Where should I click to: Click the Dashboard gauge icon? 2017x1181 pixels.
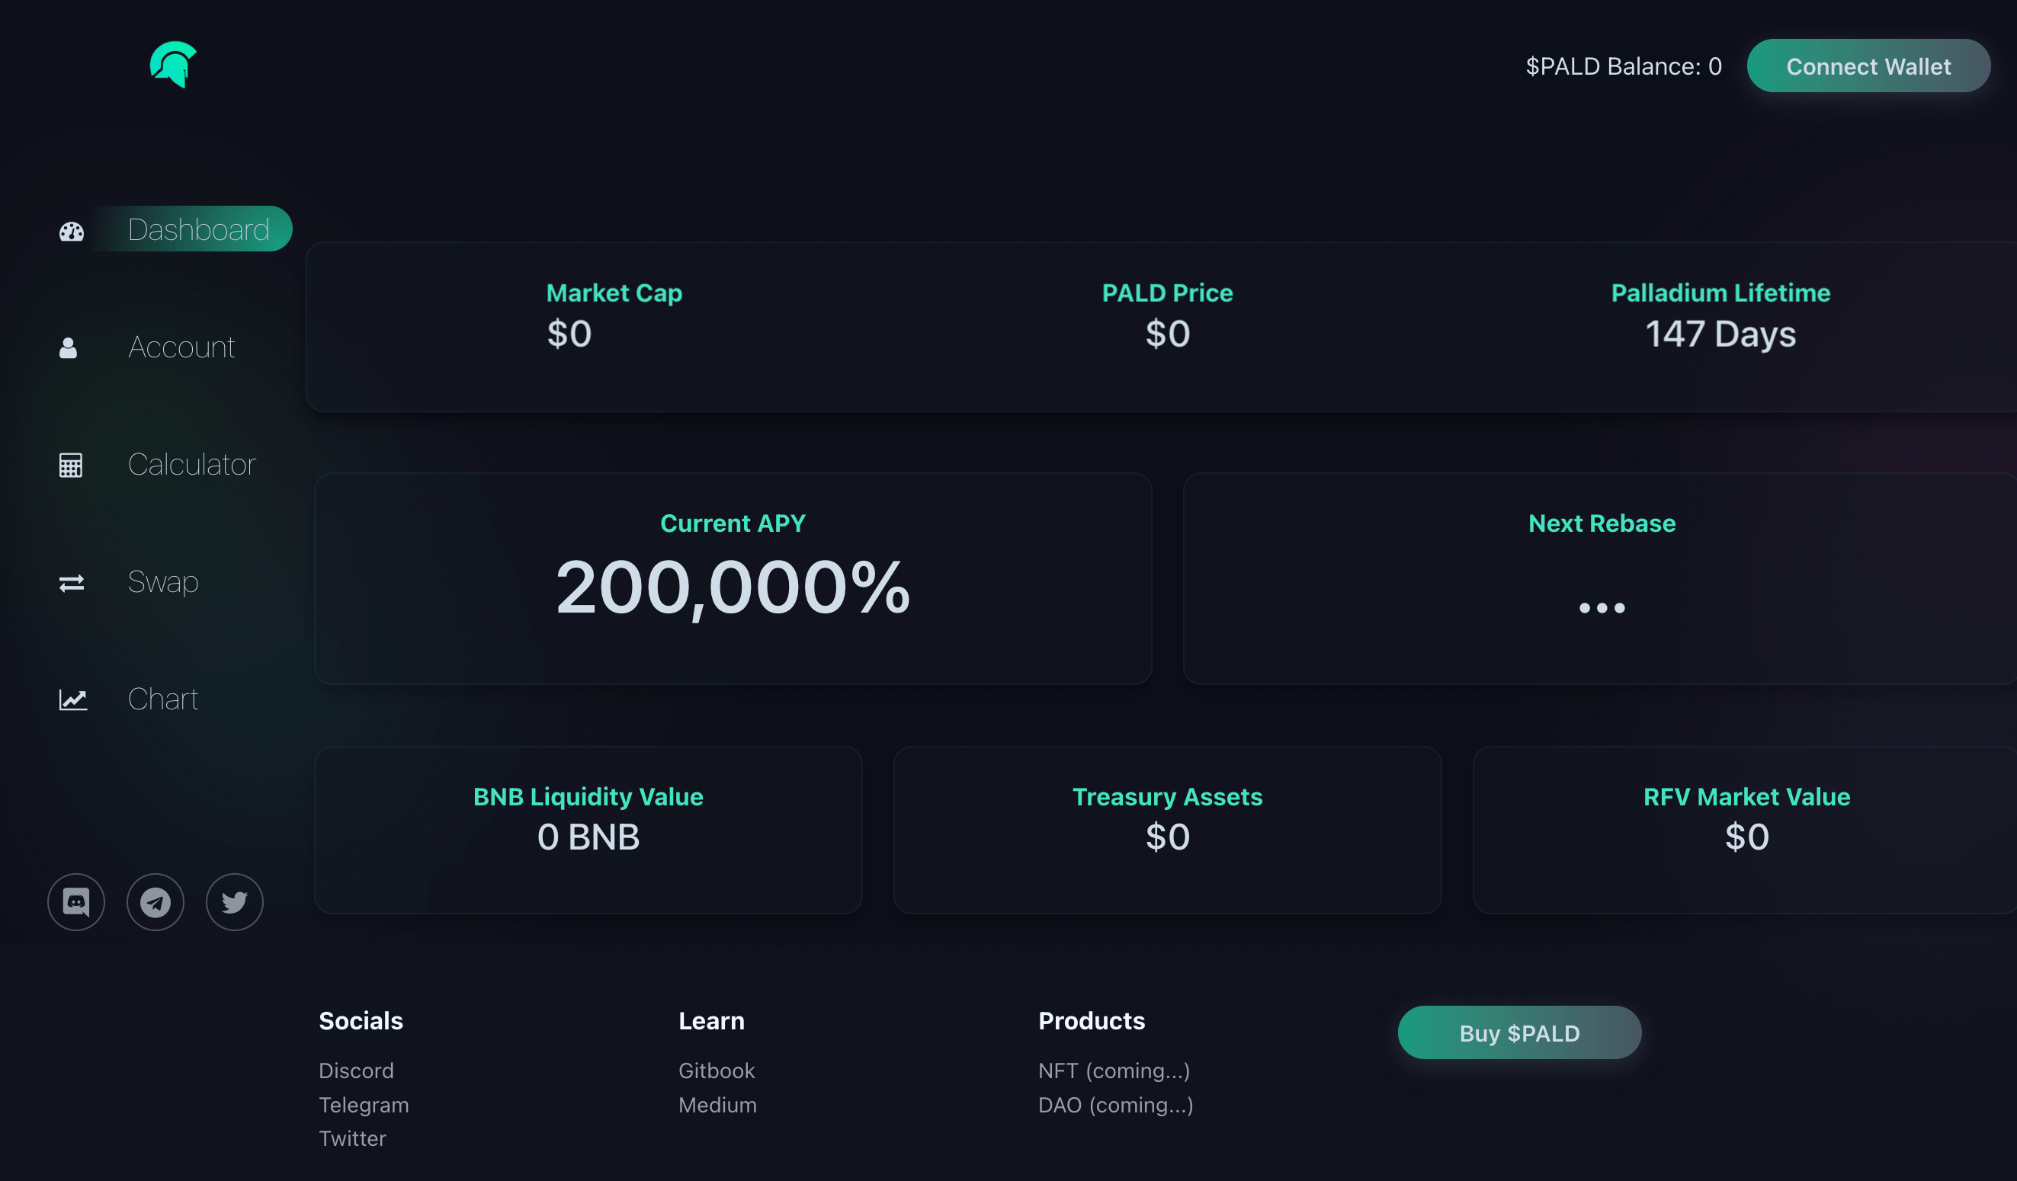coord(71,231)
